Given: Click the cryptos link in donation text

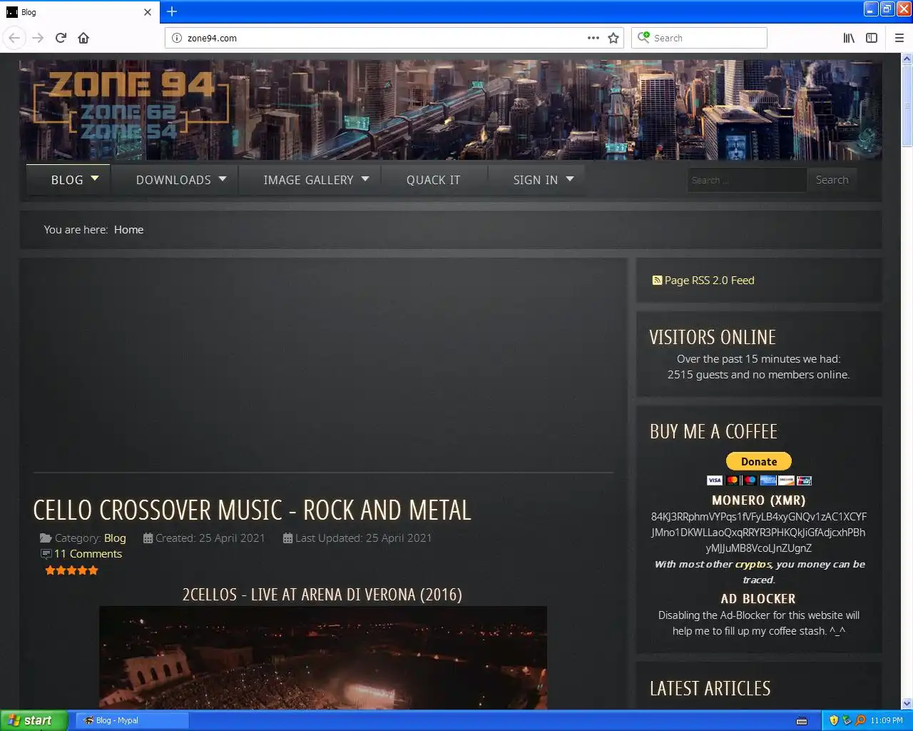Looking at the screenshot, I should [x=753, y=564].
